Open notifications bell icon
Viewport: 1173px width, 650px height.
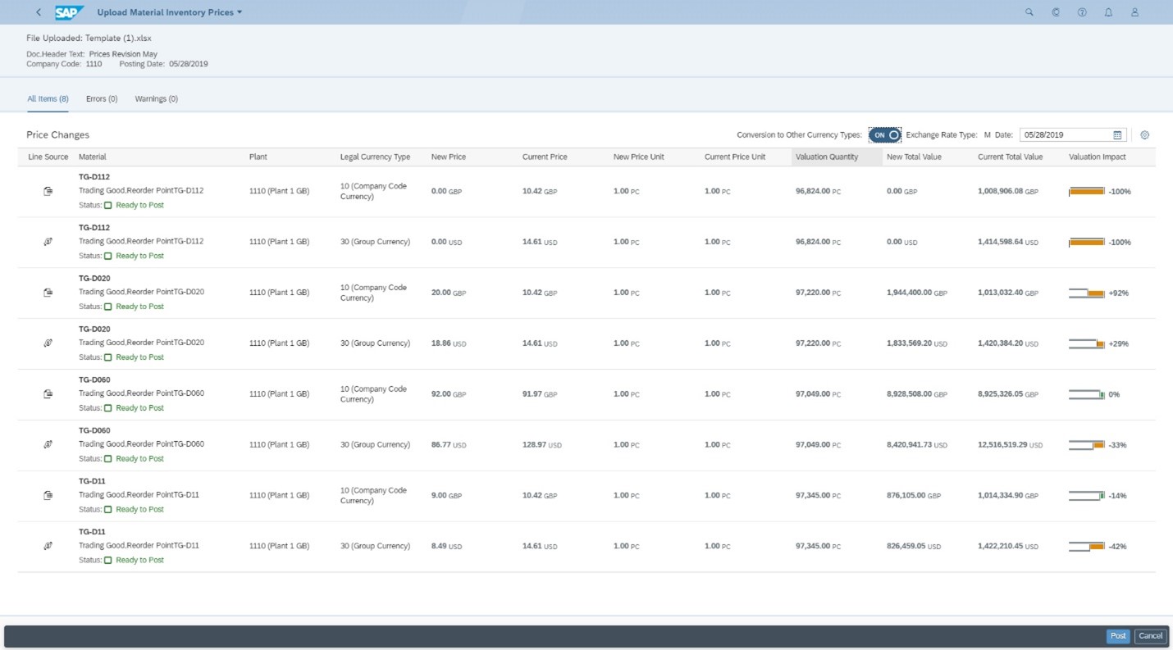(x=1108, y=12)
